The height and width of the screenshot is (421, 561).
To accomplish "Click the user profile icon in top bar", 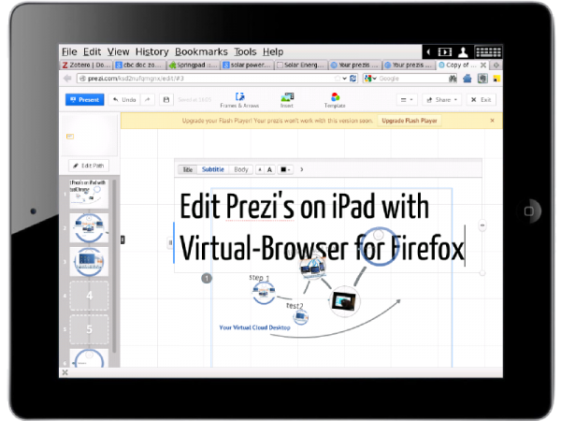I will pyautogui.click(x=464, y=51).
